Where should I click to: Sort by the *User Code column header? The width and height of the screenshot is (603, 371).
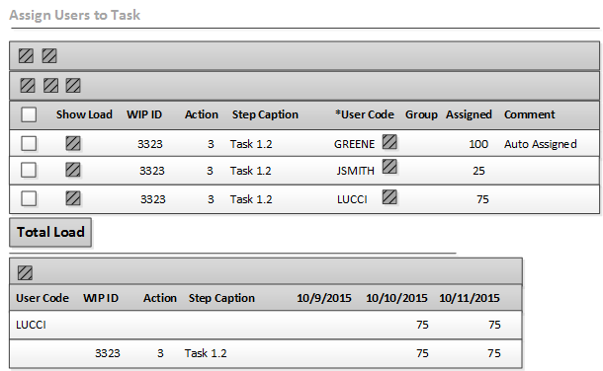[365, 114]
